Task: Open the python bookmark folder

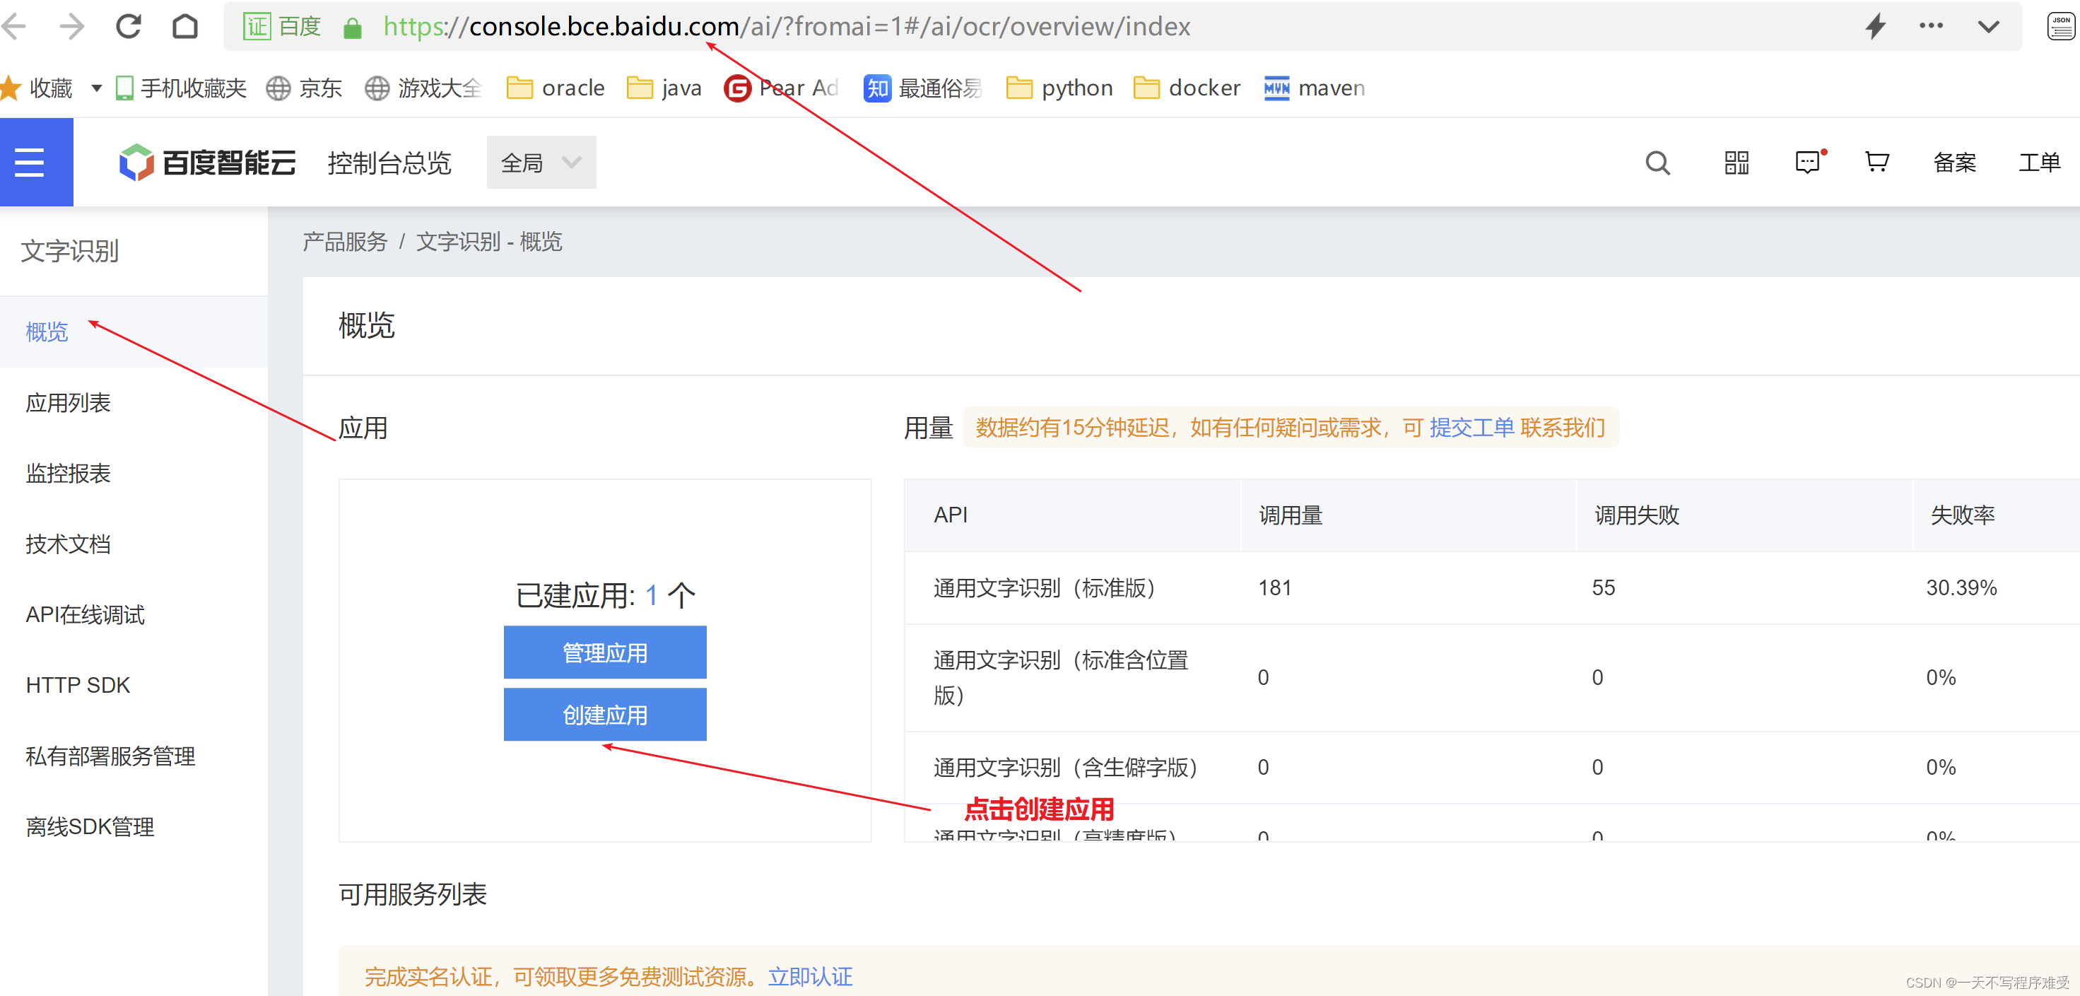Action: [1059, 88]
